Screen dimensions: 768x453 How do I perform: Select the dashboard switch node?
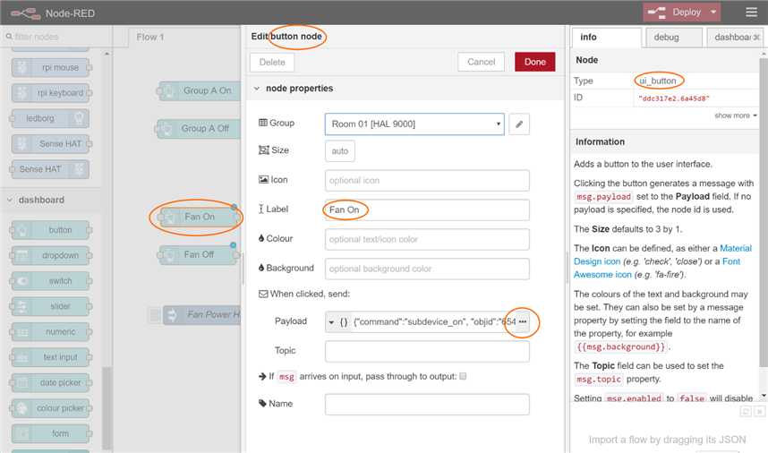tap(50, 281)
